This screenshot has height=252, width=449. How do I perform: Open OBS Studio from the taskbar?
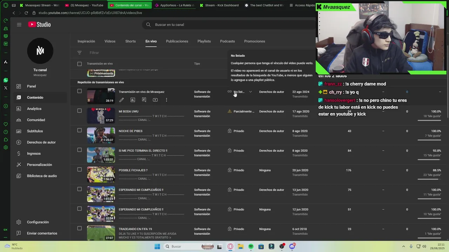(x=282, y=246)
